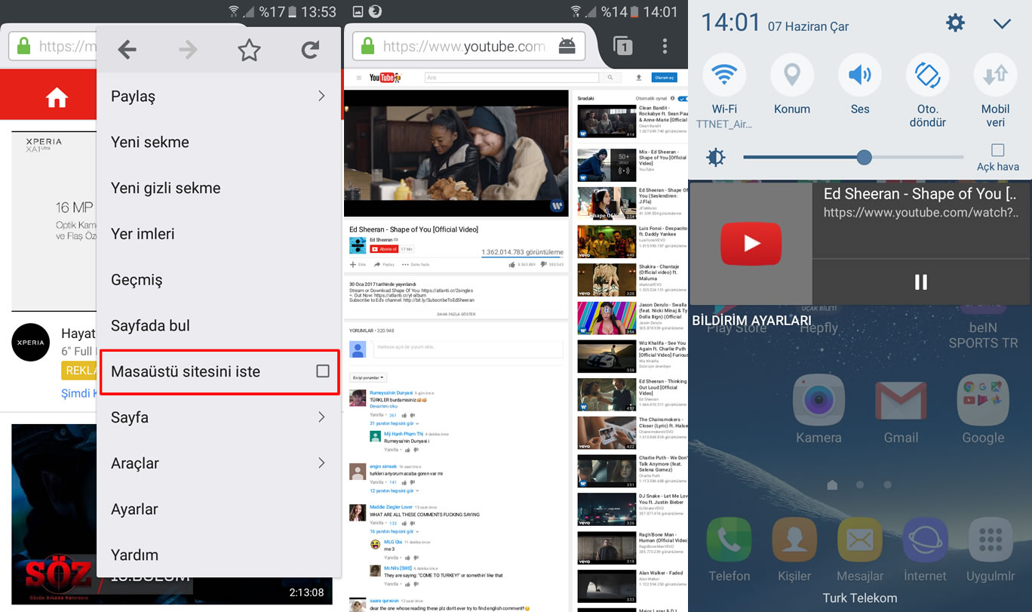Expand quick settings panel with chevron
1032x612 pixels.
point(1002,23)
